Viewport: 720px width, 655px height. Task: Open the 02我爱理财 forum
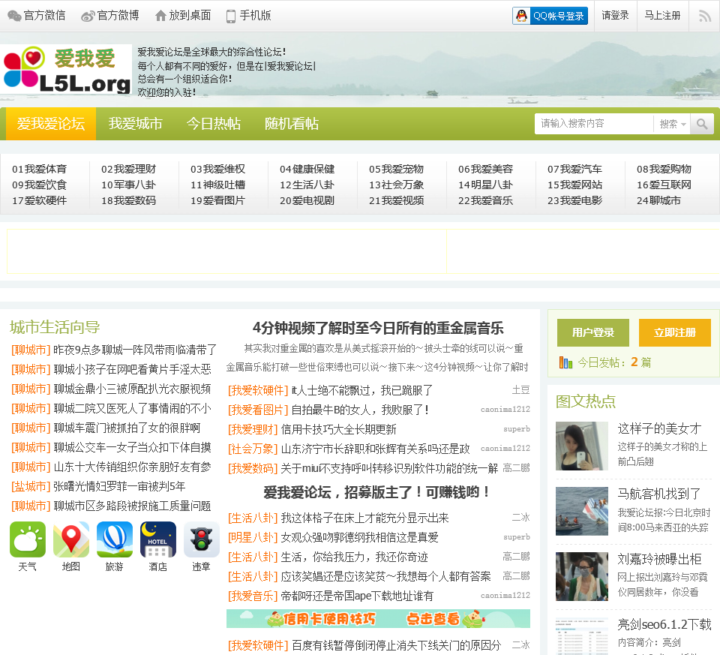(x=128, y=169)
